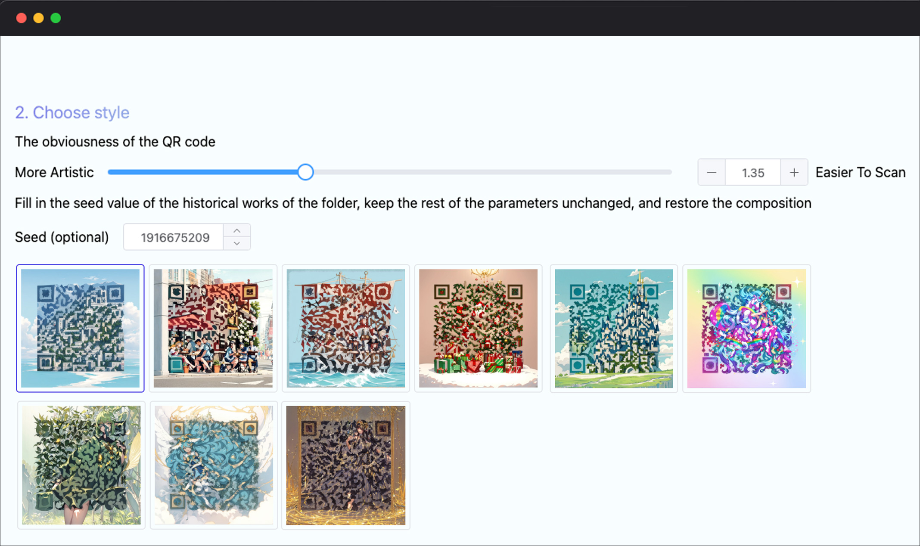
Task: Decrement seed with the down arrow
Action: pyautogui.click(x=237, y=243)
